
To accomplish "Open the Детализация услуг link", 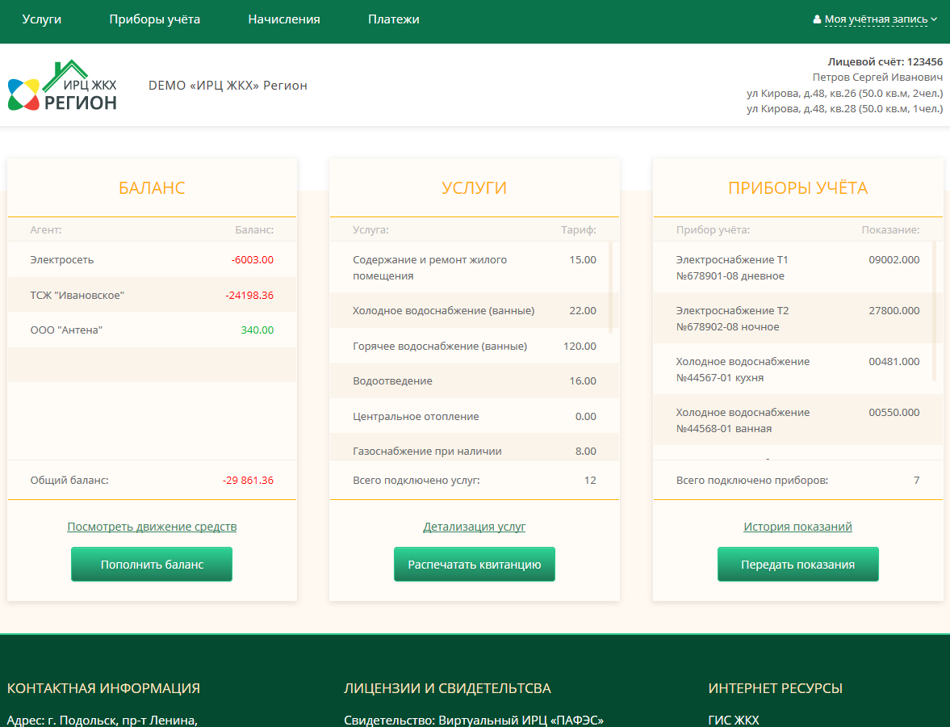I will point(474,527).
